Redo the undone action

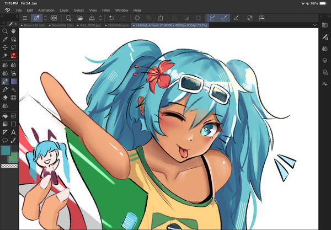click(x=123, y=18)
